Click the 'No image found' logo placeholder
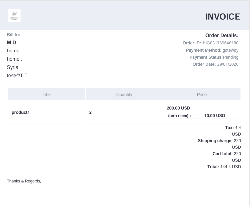The image size is (250, 206). click(14, 16)
